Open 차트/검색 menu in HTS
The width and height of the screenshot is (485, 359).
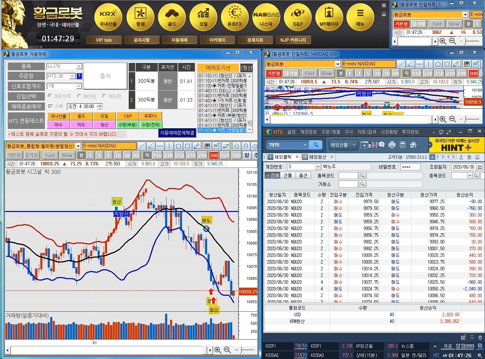[367, 132]
